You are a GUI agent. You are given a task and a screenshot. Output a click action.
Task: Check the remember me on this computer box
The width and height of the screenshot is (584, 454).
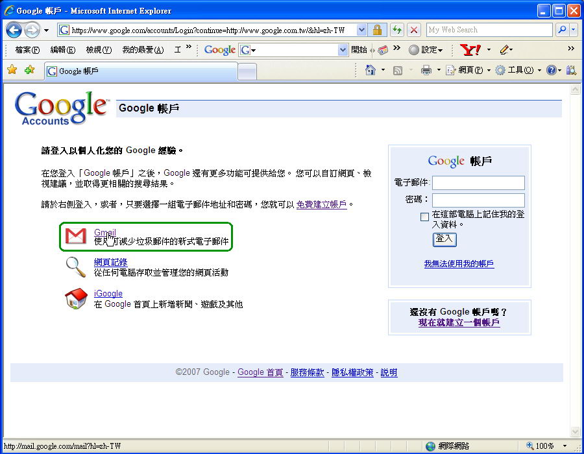[x=424, y=217]
